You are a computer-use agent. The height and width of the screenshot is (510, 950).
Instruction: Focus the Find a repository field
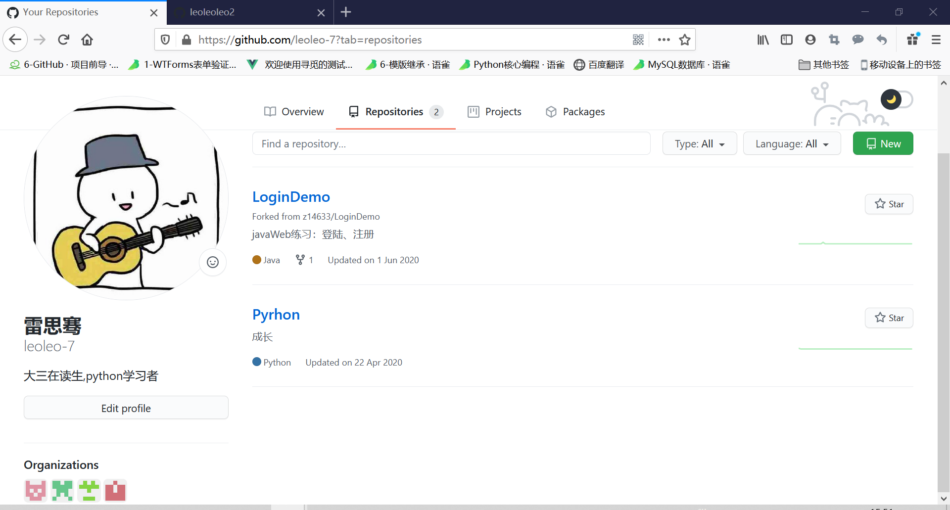451,143
